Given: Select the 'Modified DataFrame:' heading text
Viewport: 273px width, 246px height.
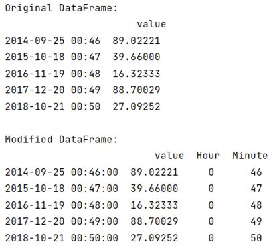Looking at the screenshot, I should [x=61, y=140].
